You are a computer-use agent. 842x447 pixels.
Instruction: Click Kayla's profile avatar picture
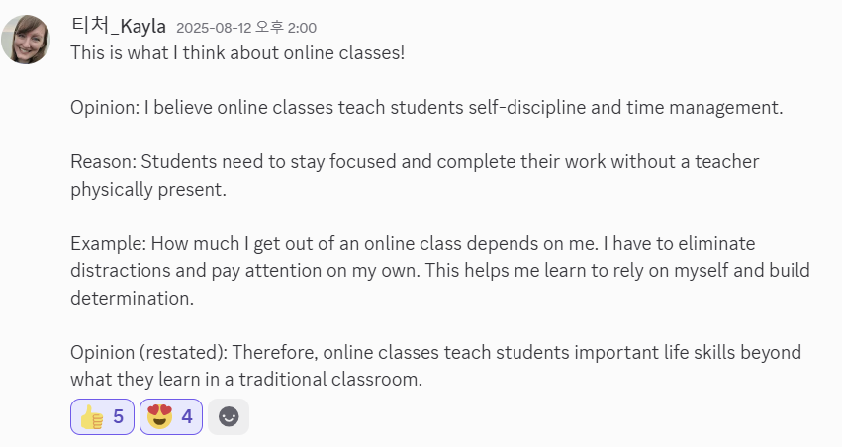(x=27, y=40)
